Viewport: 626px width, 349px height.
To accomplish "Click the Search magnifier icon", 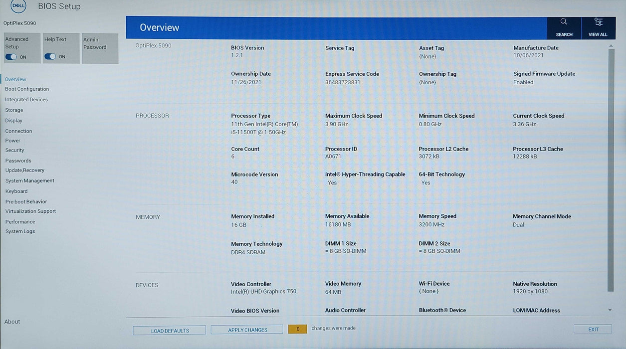I will [x=564, y=22].
